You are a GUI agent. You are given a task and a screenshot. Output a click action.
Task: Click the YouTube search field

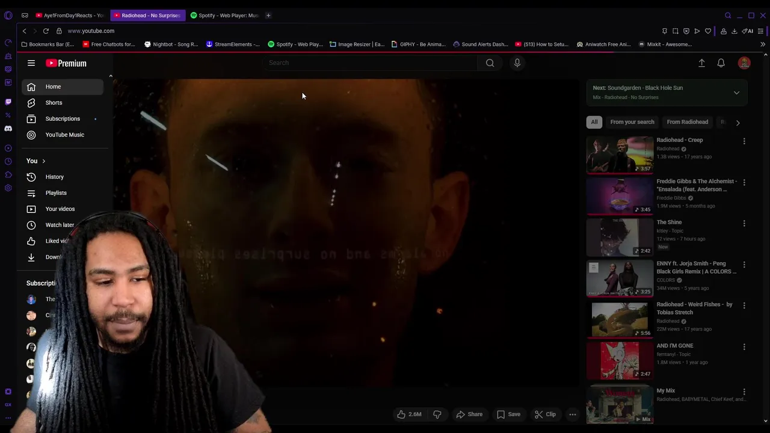click(370, 63)
